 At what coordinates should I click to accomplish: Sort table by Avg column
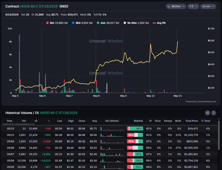[94, 121]
